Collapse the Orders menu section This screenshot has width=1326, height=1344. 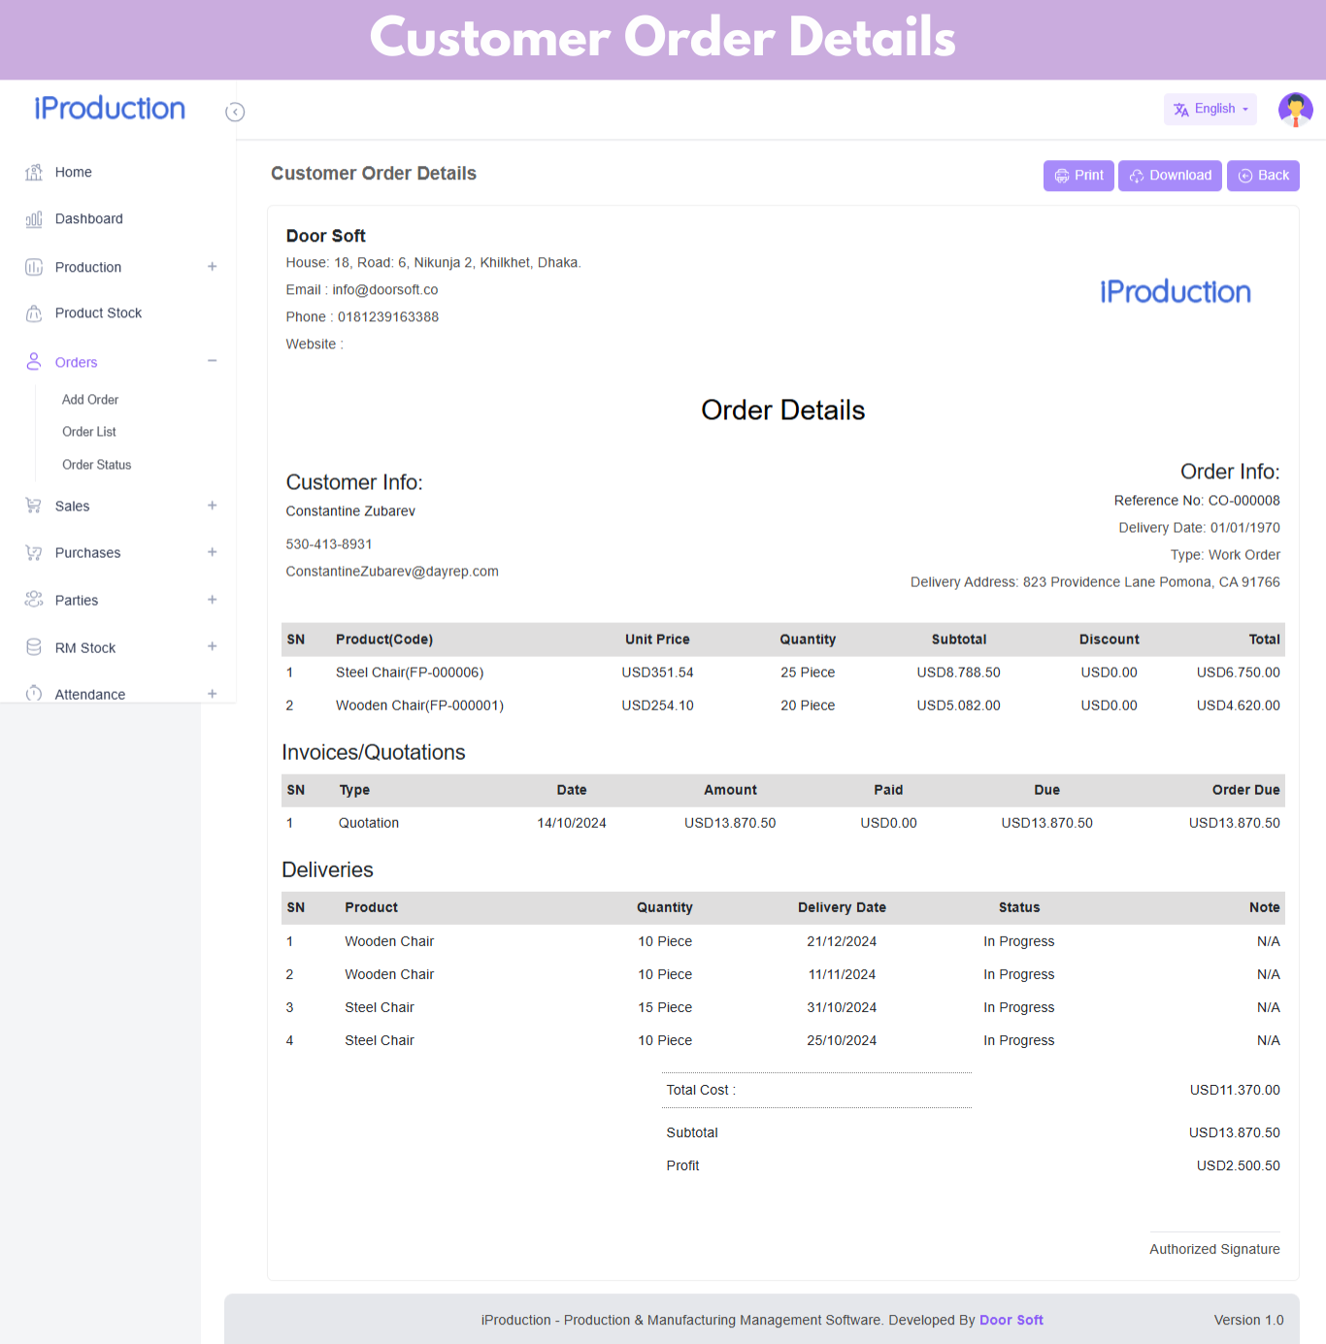coord(212,361)
